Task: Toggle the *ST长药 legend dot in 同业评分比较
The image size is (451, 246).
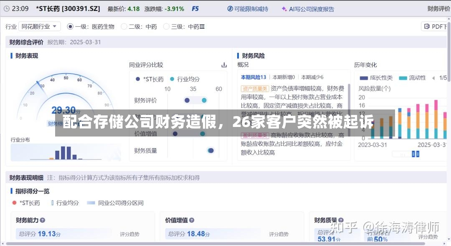Action: [138, 79]
